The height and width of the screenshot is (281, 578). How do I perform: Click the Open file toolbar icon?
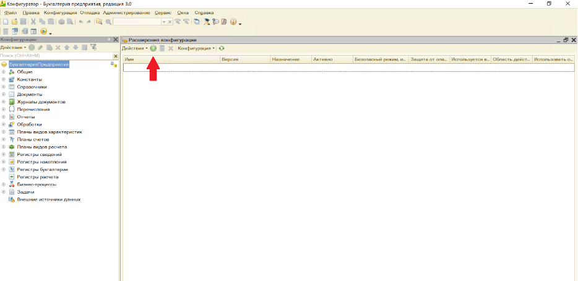[14, 22]
